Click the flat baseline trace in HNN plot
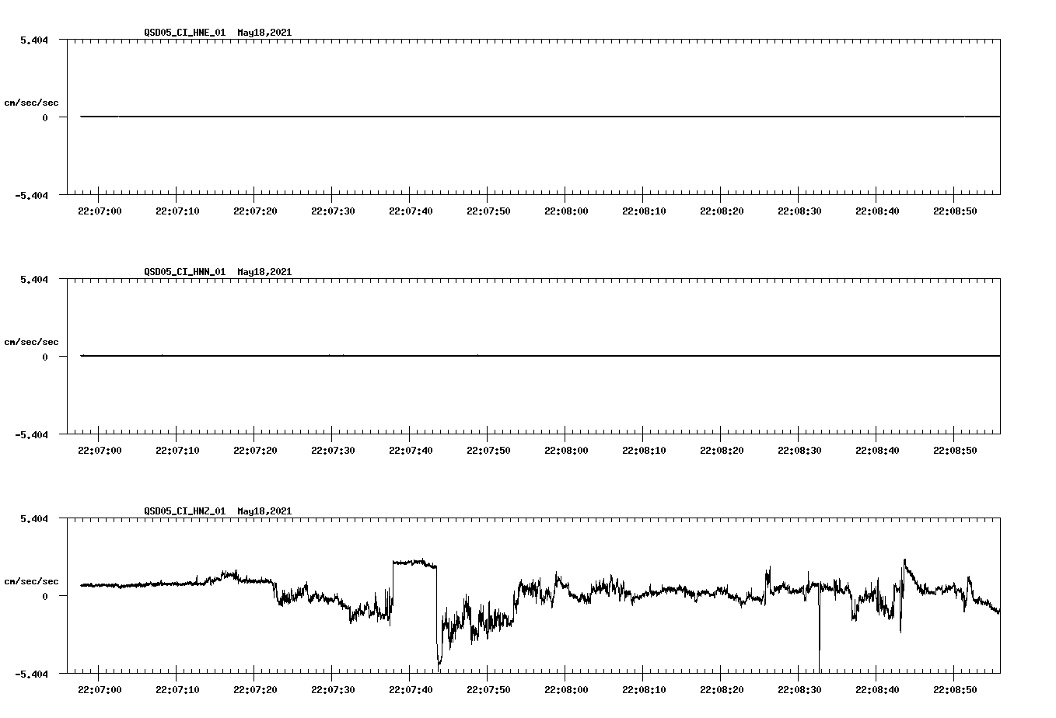The image size is (1056, 718). tap(467, 356)
